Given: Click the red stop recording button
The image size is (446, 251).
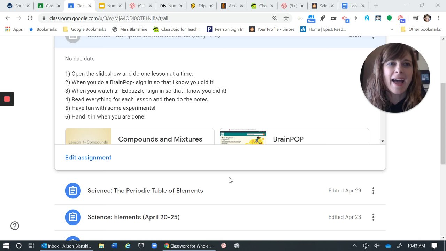Looking at the screenshot, I should [x=7, y=99].
